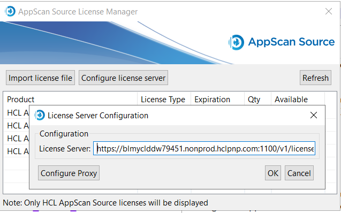Close the License Server Configuration dialog
Image resolution: width=341 pixels, height=213 pixels.
click(314, 115)
